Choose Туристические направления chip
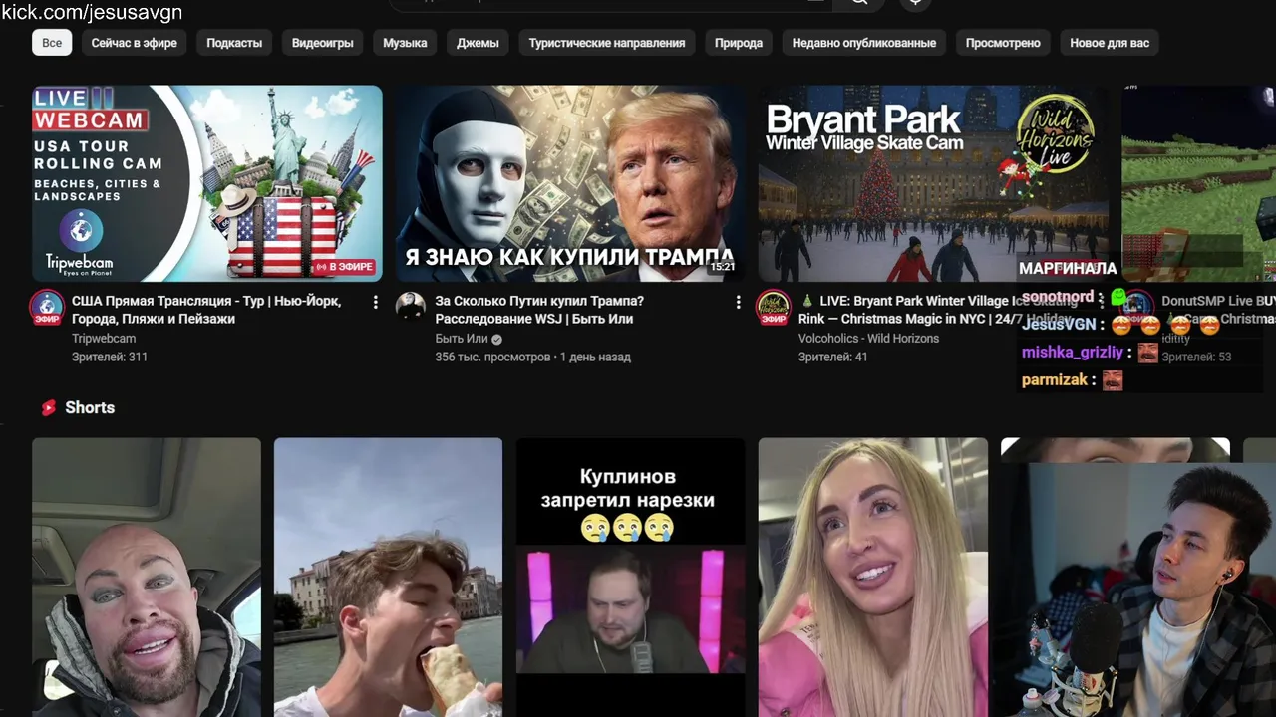 pyautogui.click(x=607, y=43)
